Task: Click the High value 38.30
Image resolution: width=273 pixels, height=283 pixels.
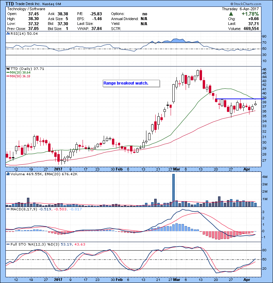Action: (33, 19)
